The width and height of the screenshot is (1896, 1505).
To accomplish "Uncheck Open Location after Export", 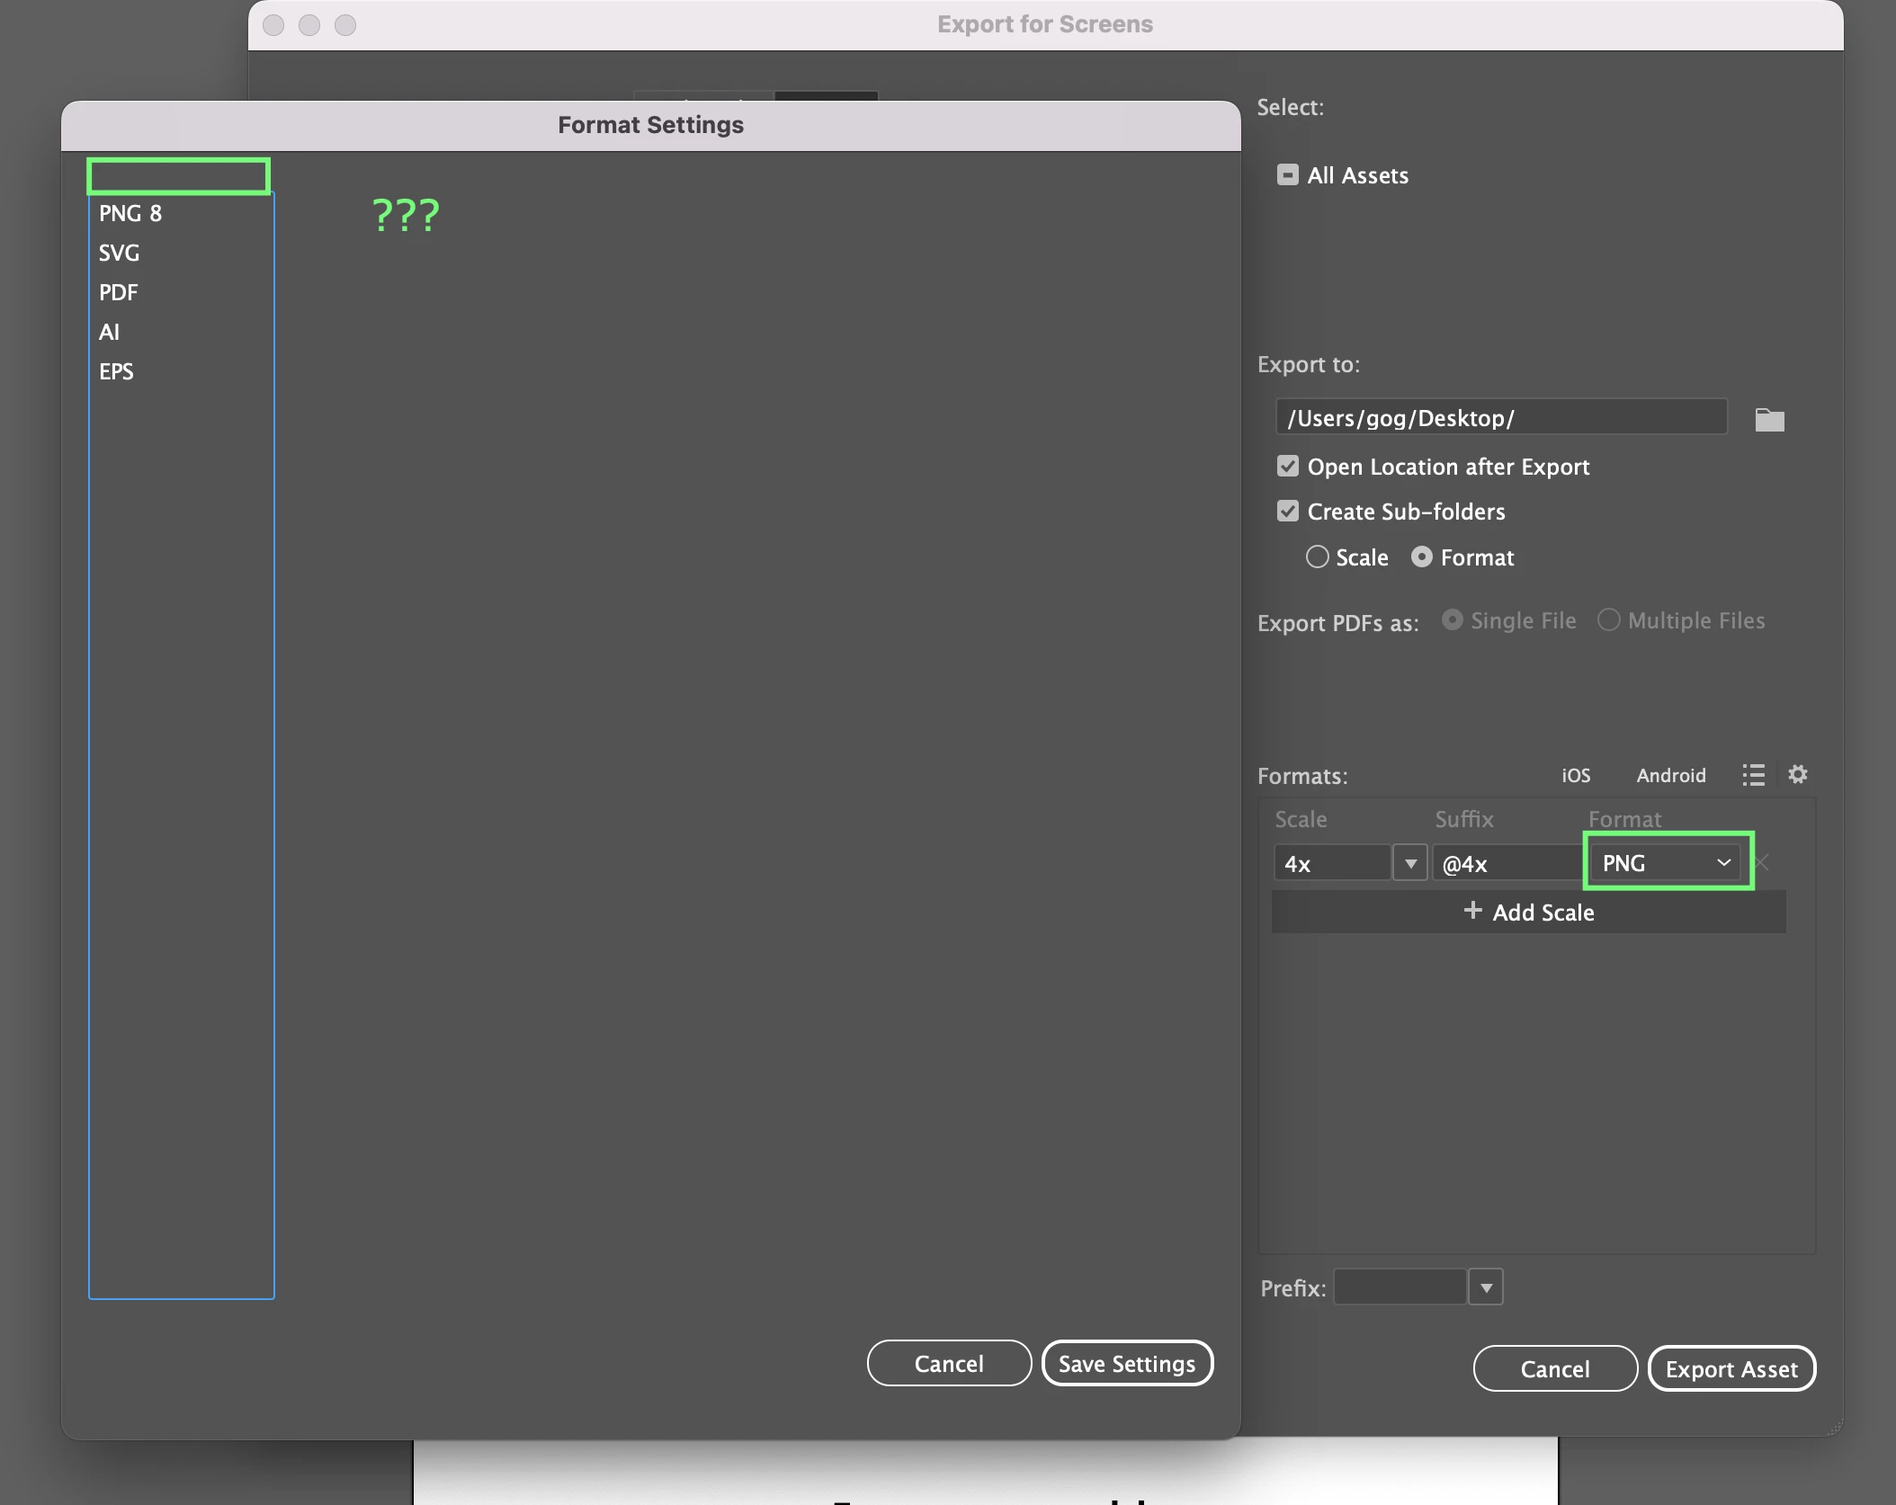I will (1287, 467).
